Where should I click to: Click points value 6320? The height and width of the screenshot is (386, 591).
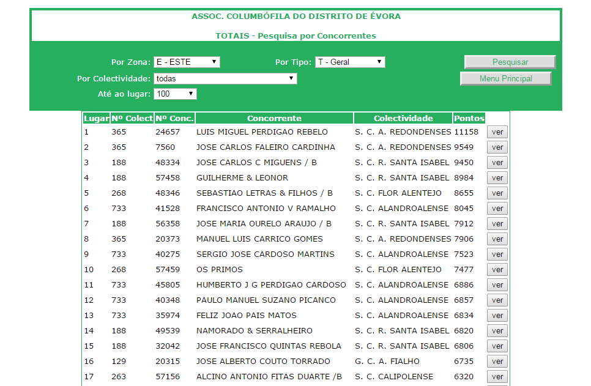point(464,377)
